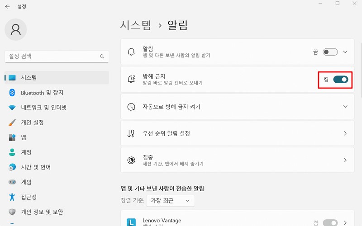Turn on the 알림 toggle switch
Viewport: 362px width, 226px height.
[x=330, y=52]
